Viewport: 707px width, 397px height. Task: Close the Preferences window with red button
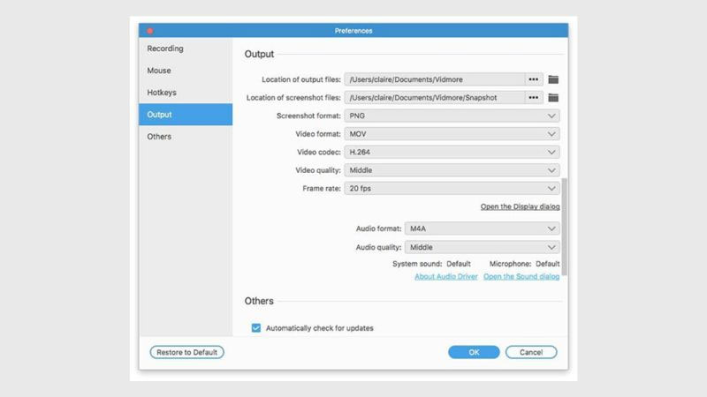click(x=150, y=31)
